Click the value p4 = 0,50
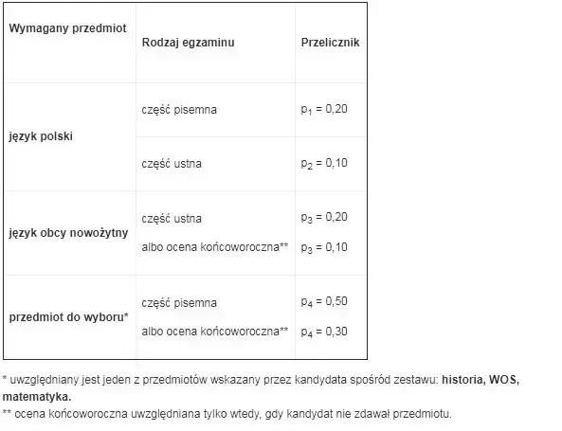This screenshot has width=562, height=431. 324,301
